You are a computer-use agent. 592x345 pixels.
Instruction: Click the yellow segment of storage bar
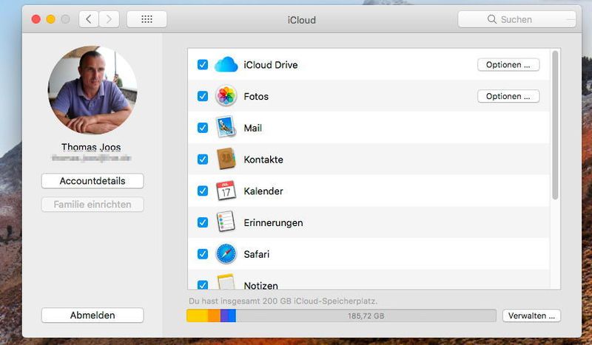(x=197, y=315)
